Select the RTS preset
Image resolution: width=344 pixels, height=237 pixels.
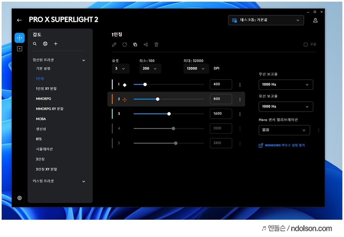click(x=39, y=139)
